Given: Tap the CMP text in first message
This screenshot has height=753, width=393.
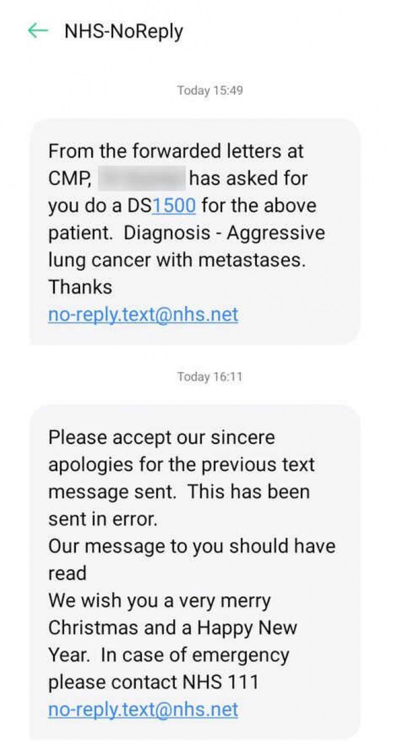Looking at the screenshot, I should click(69, 179).
